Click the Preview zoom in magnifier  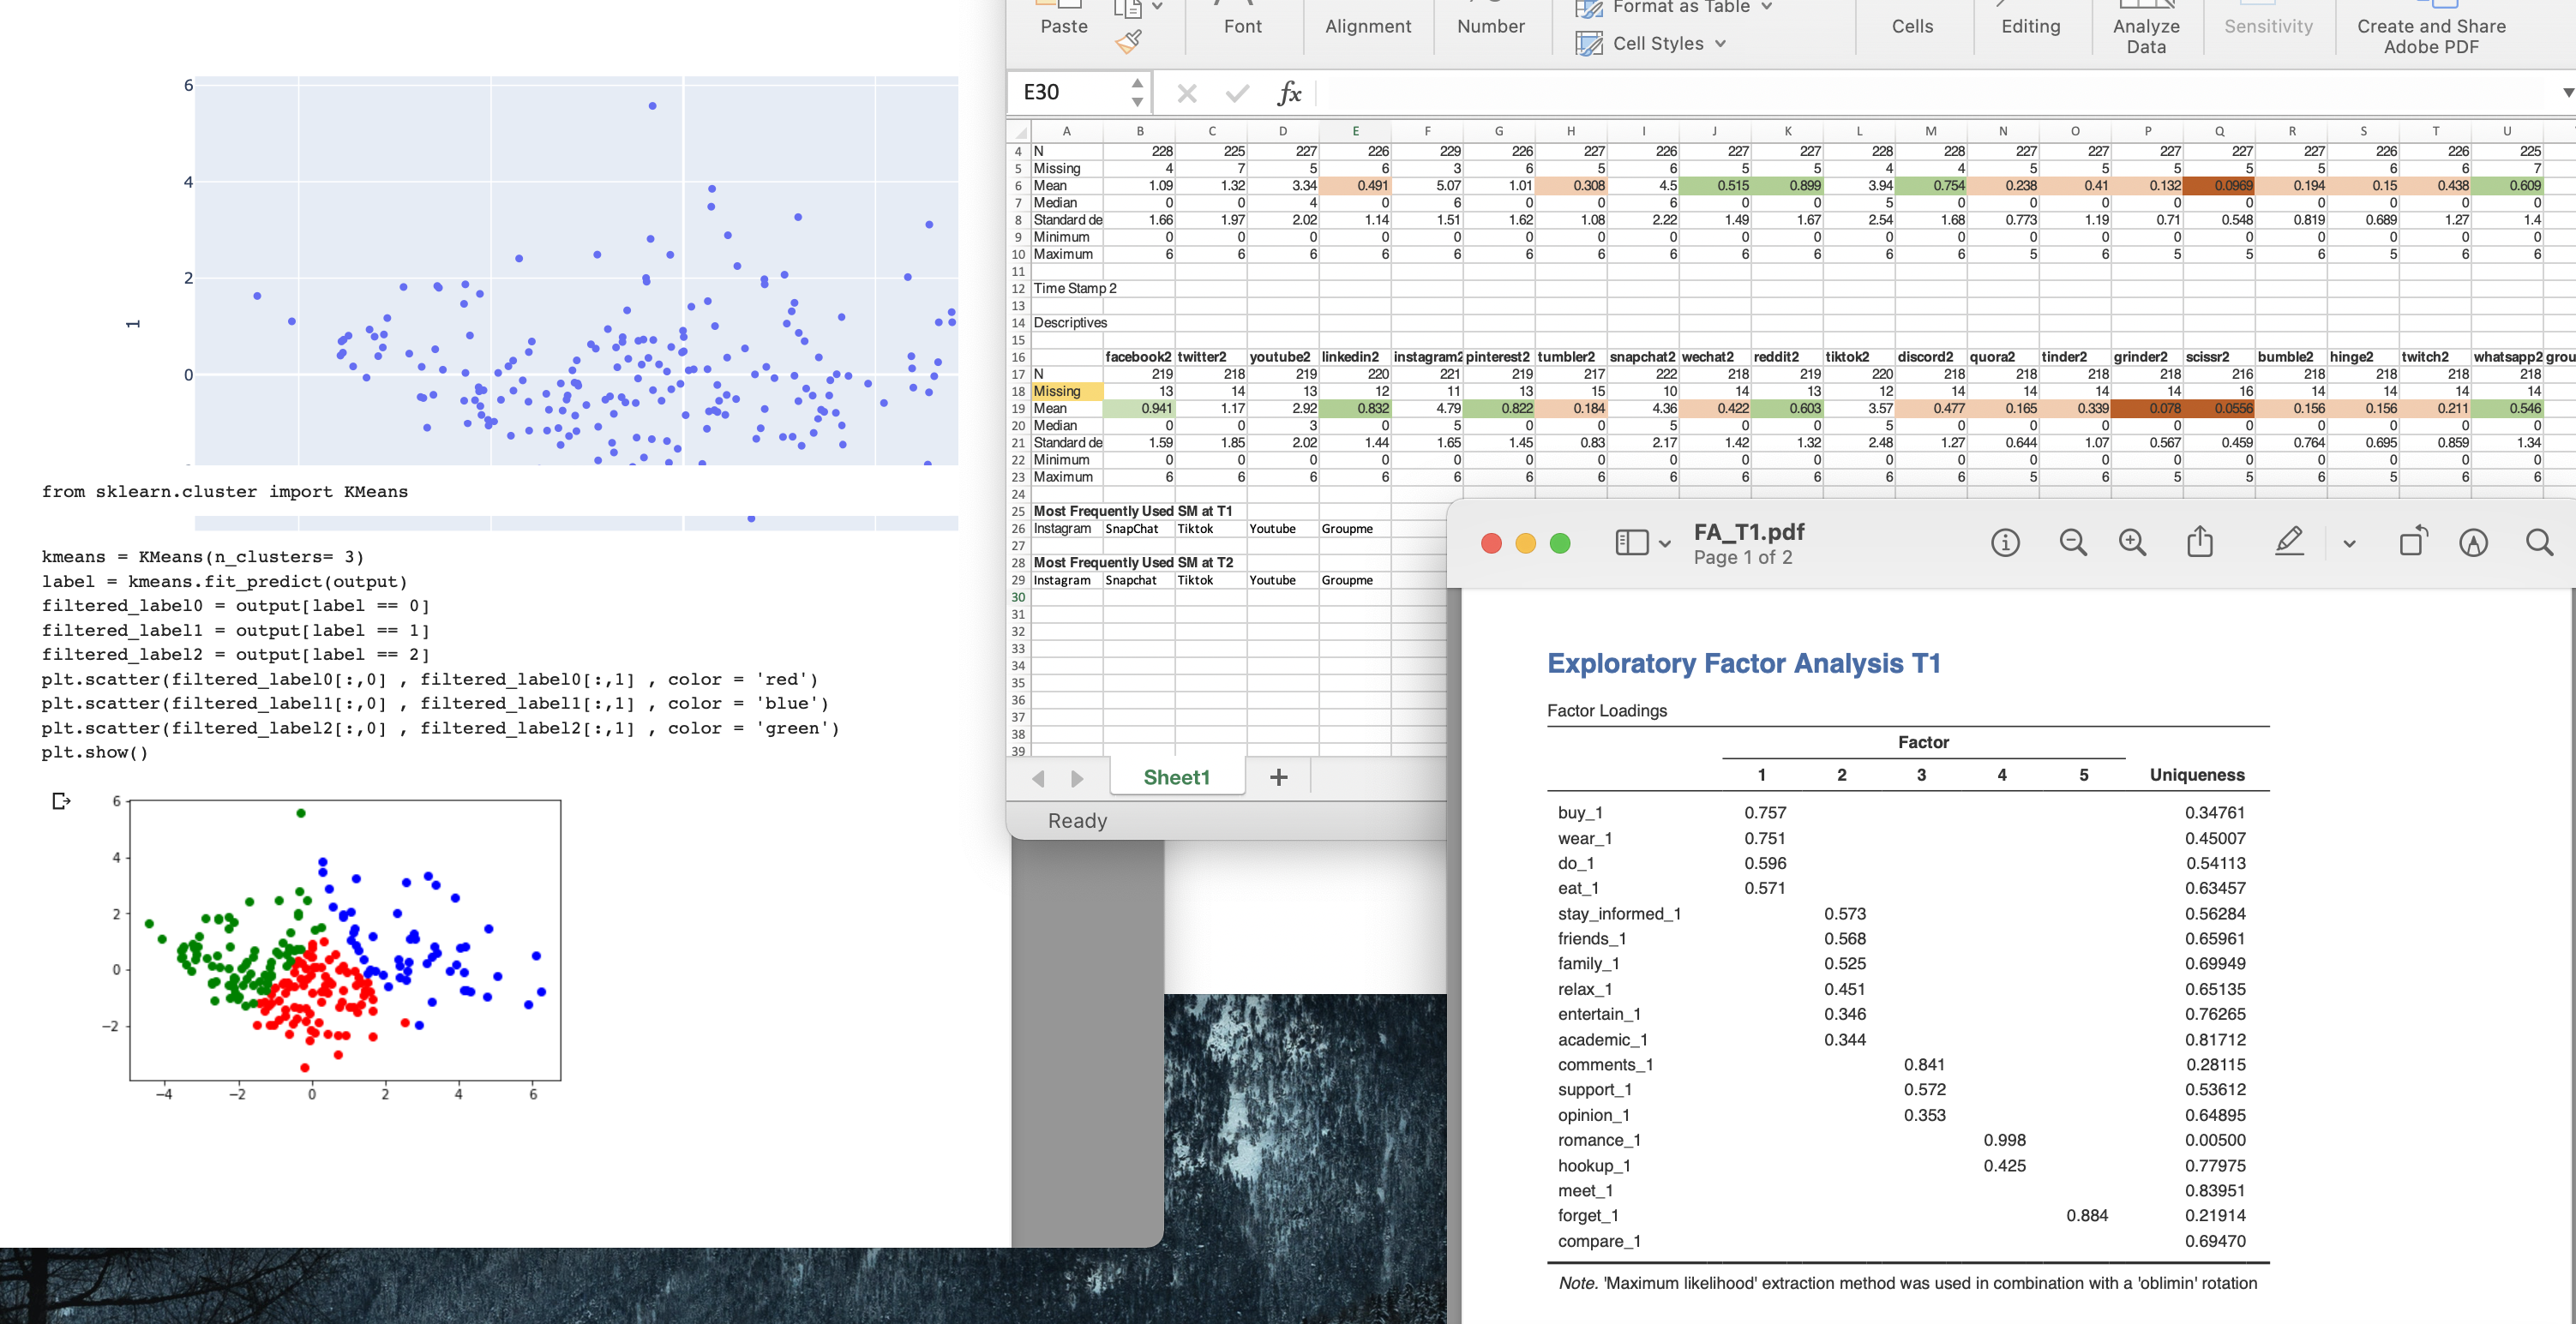click(x=2132, y=543)
